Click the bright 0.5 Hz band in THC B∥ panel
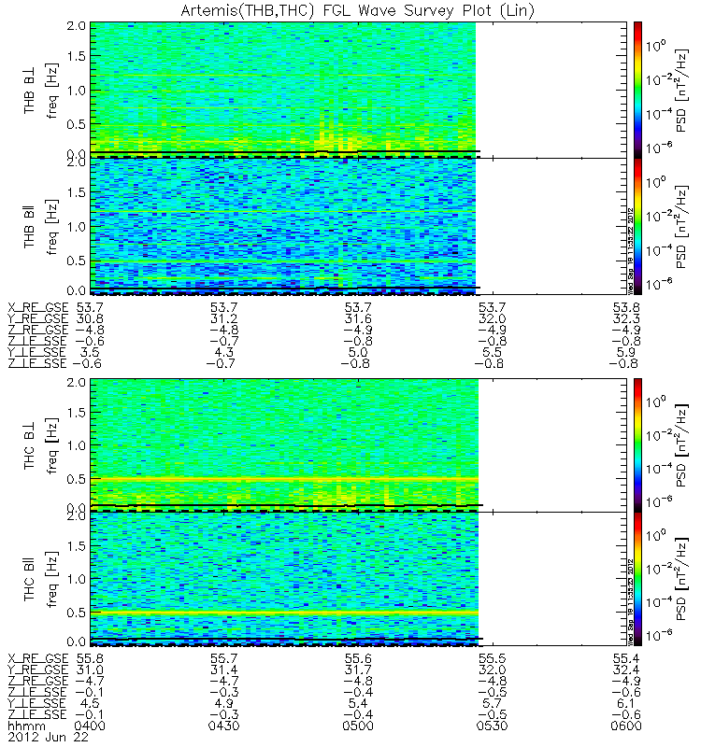 point(284,613)
